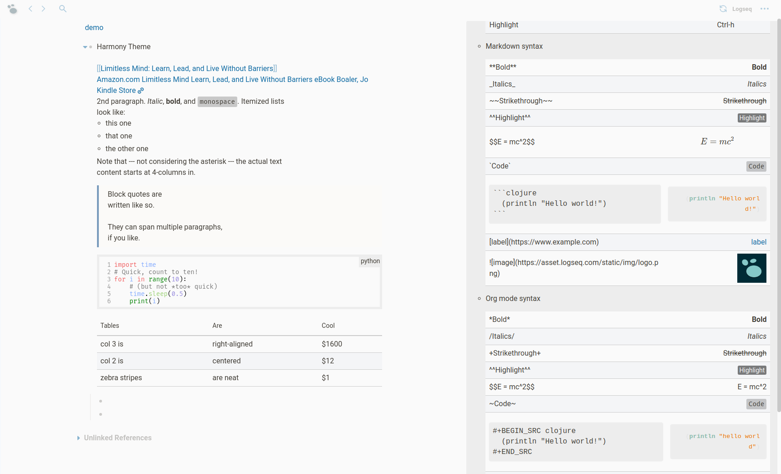This screenshot has height=474, width=781.
Task: Click the Ctrl-h shortcut text
Action: click(725, 25)
